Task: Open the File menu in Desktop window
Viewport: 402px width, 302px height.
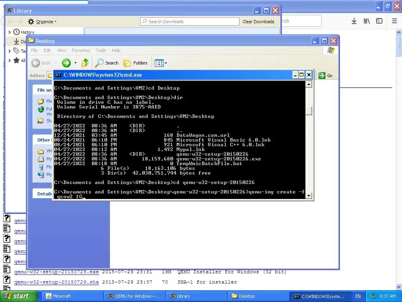Action: 34,50
